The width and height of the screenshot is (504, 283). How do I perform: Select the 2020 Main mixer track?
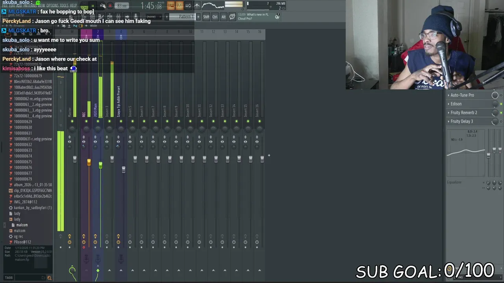click(95, 110)
